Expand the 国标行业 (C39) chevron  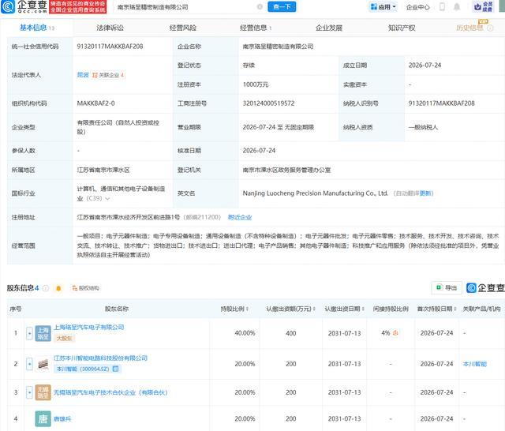point(107,199)
